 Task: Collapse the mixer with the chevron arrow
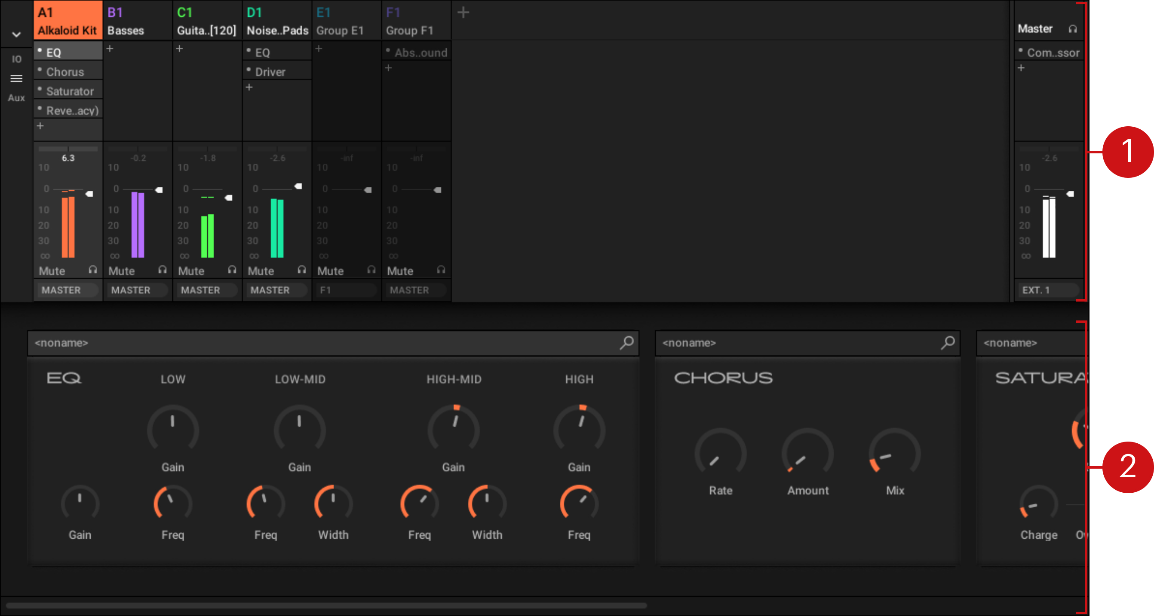click(16, 34)
